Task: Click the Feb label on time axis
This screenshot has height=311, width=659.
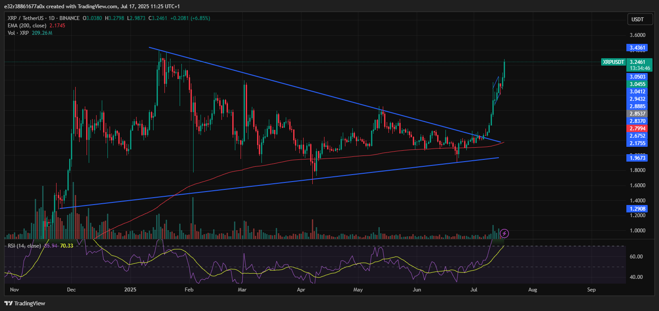Action: pyautogui.click(x=189, y=289)
